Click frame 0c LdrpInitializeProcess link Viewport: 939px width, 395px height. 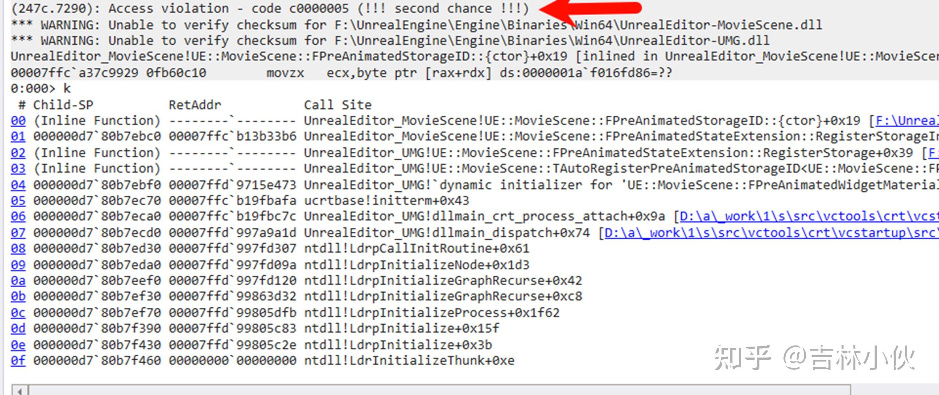point(18,313)
